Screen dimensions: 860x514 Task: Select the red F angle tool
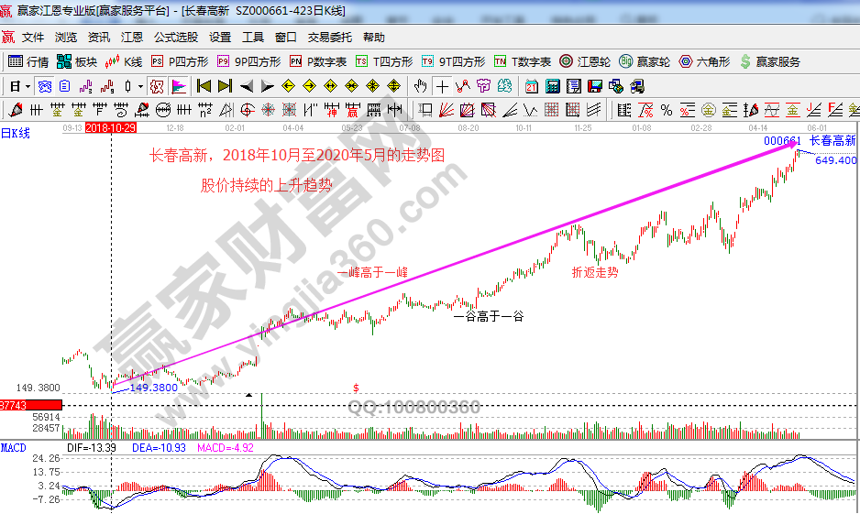pos(834,110)
